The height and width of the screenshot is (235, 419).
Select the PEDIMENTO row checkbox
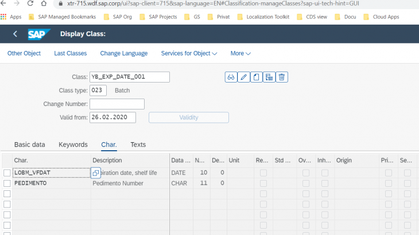pyautogui.click(x=7, y=183)
